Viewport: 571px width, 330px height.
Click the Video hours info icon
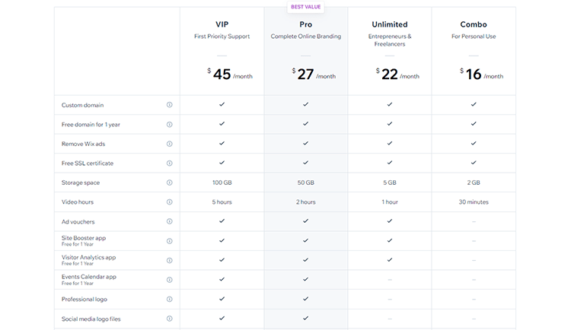(169, 202)
